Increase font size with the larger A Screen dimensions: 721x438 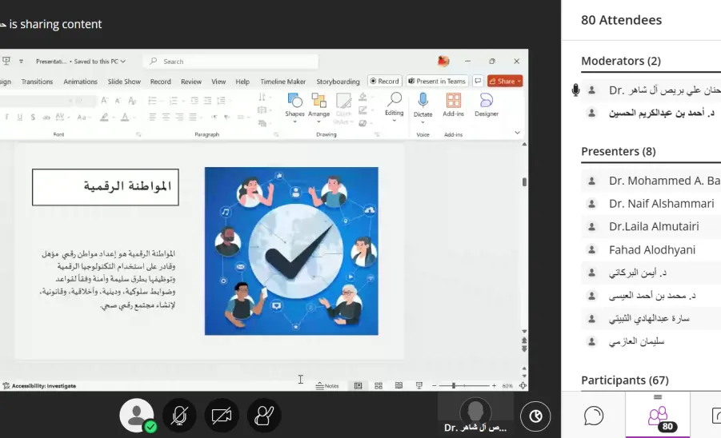point(104,101)
